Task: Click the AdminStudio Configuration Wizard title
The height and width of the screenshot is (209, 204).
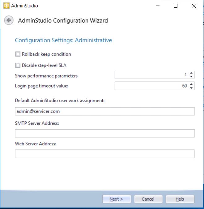Action: [63, 20]
